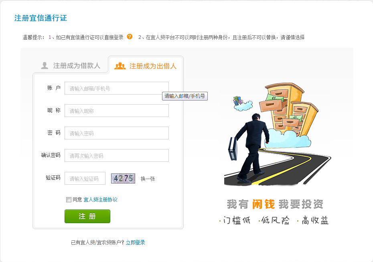Click the 我有闲钱我要投资 slogan graphic

275,204
